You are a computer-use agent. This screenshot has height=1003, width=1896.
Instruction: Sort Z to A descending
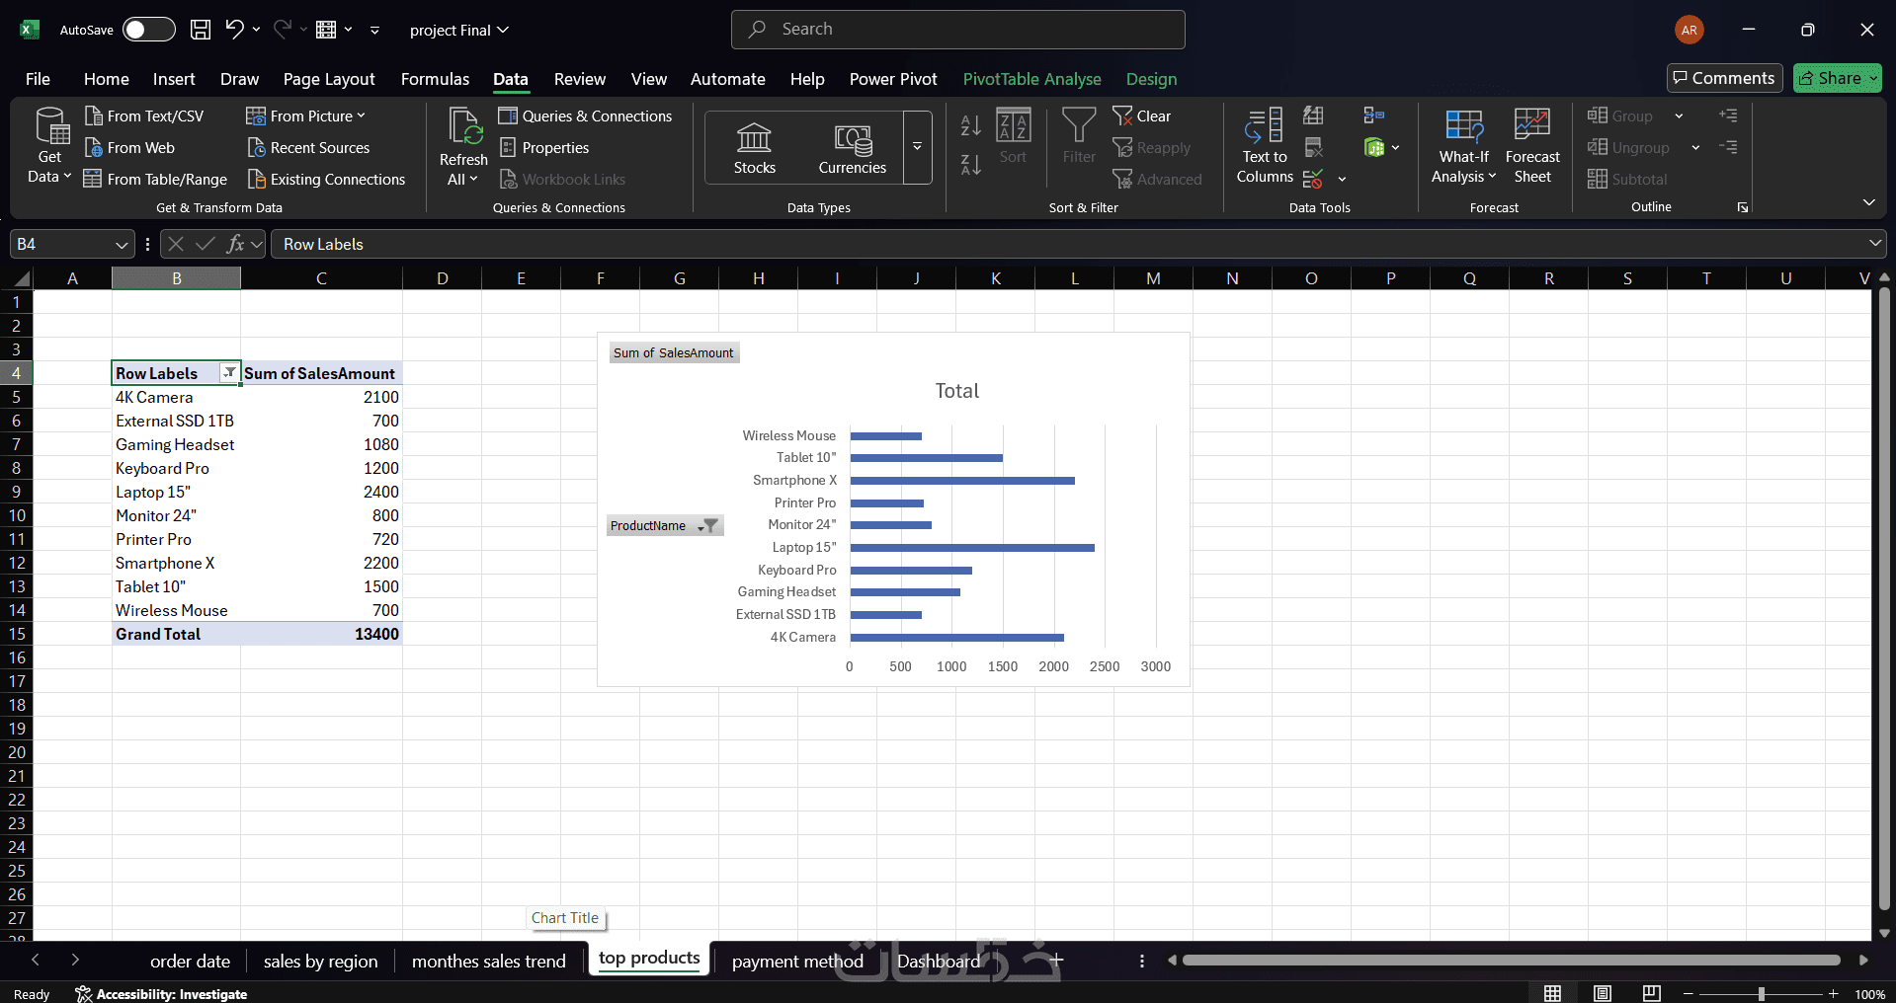click(x=971, y=165)
